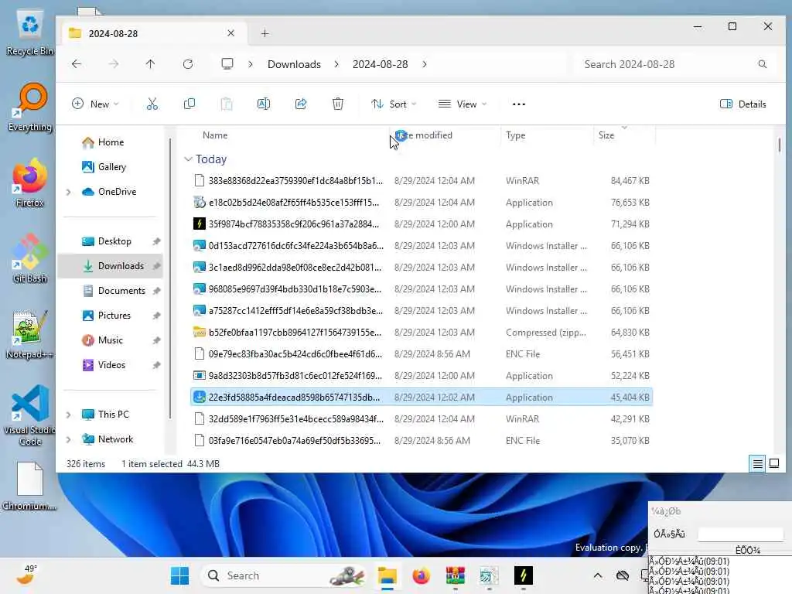Image resolution: width=792 pixels, height=594 pixels.
Task: Click the This PC monitor icon in address bar
Action: tap(227, 64)
